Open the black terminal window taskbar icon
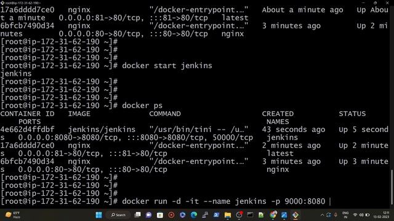 coord(250,215)
